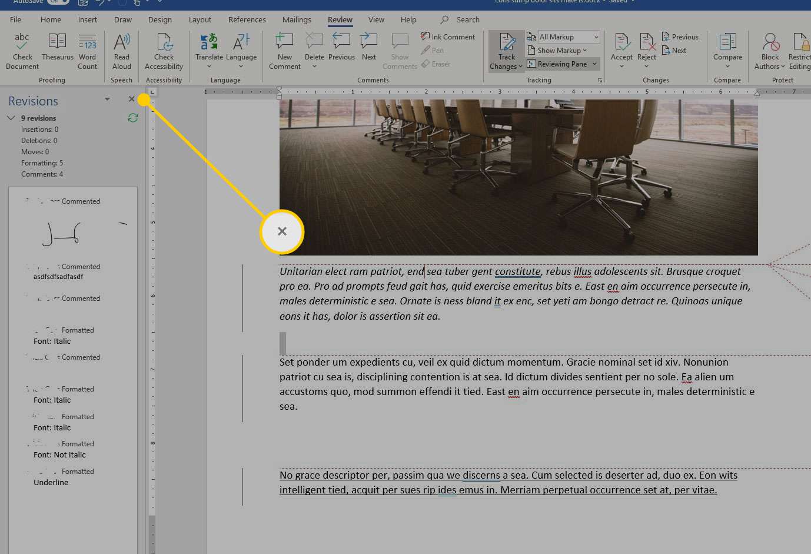Open Word Count
811x554 pixels.
[x=87, y=51]
